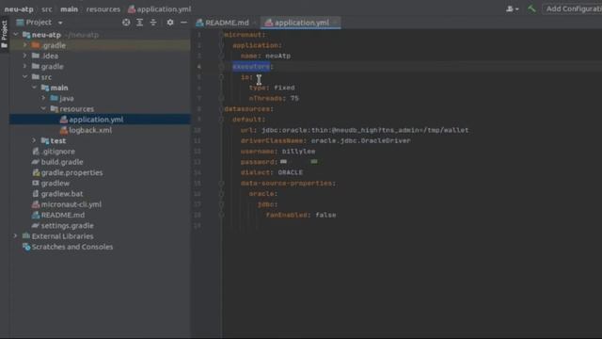This screenshot has height=339, width=602.
Task: Expand the java folder chevron
Action: [43, 98]
